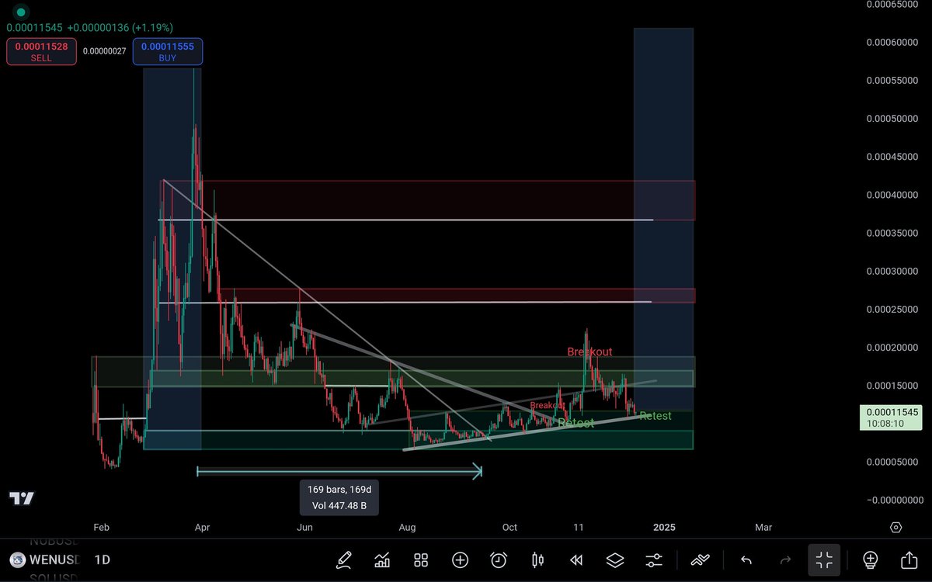Redo the last chart action
This screenshot has height=582, width=932.
(x=785, y=559)
